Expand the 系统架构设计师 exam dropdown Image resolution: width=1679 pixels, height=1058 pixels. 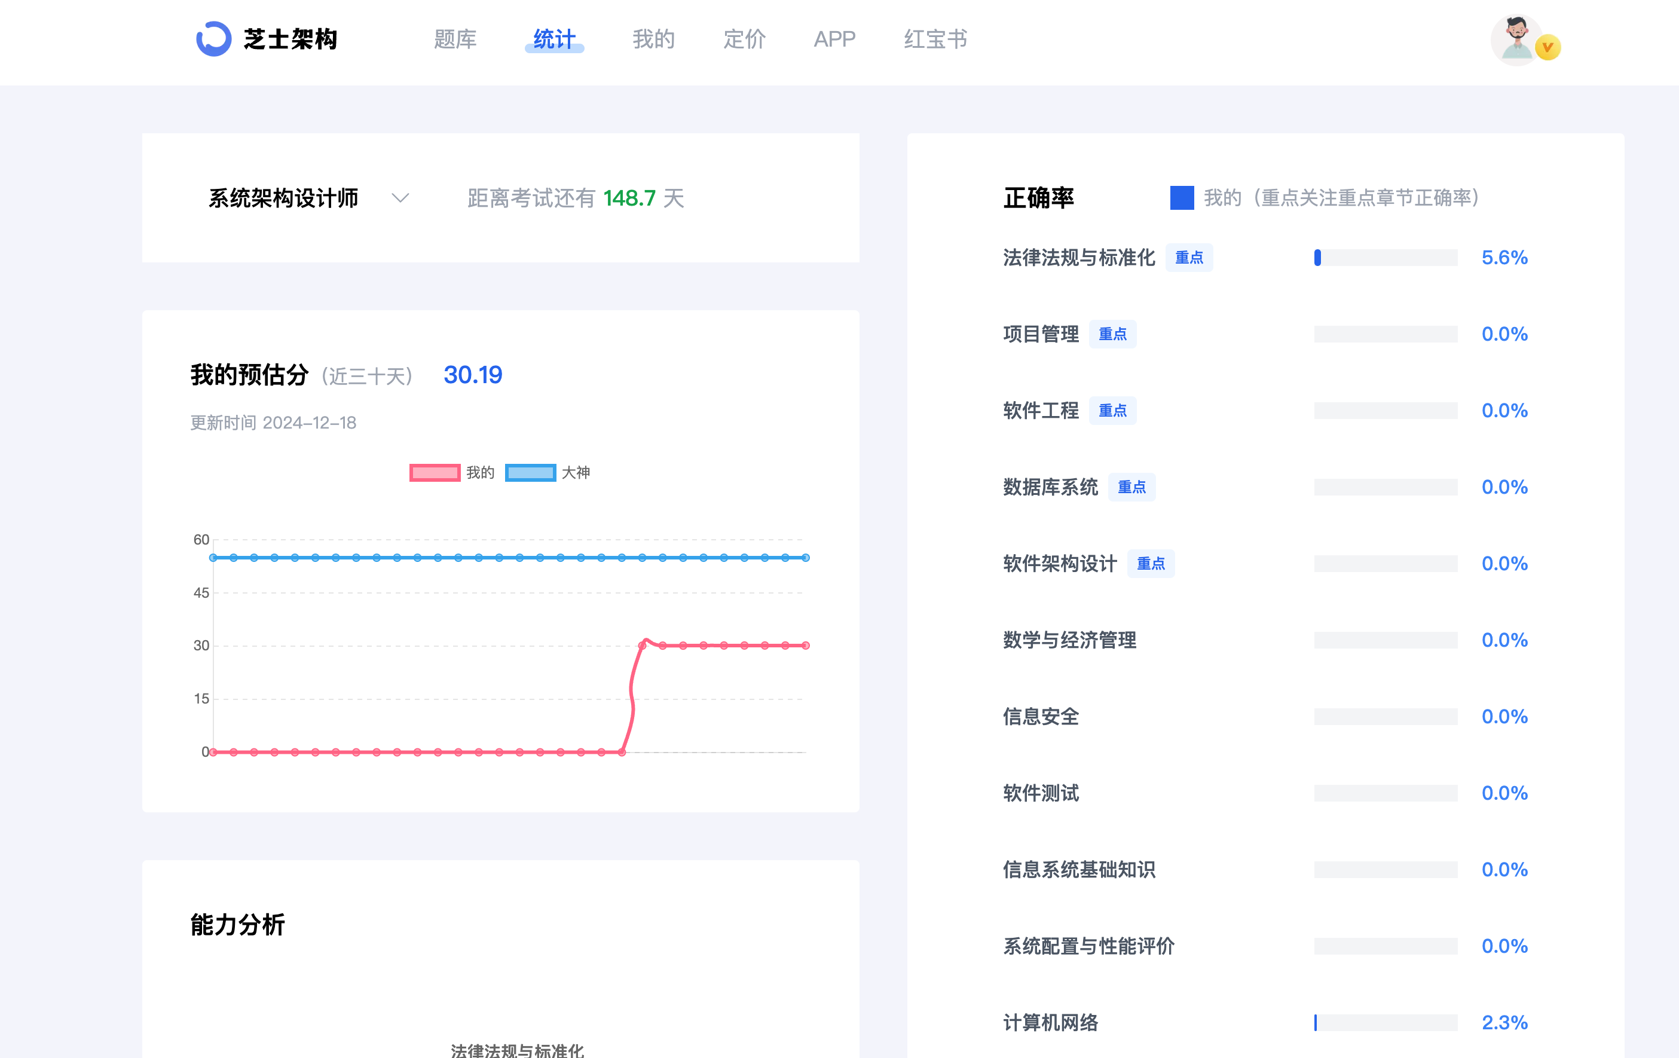pyautogui.click(x=309, y=198)
